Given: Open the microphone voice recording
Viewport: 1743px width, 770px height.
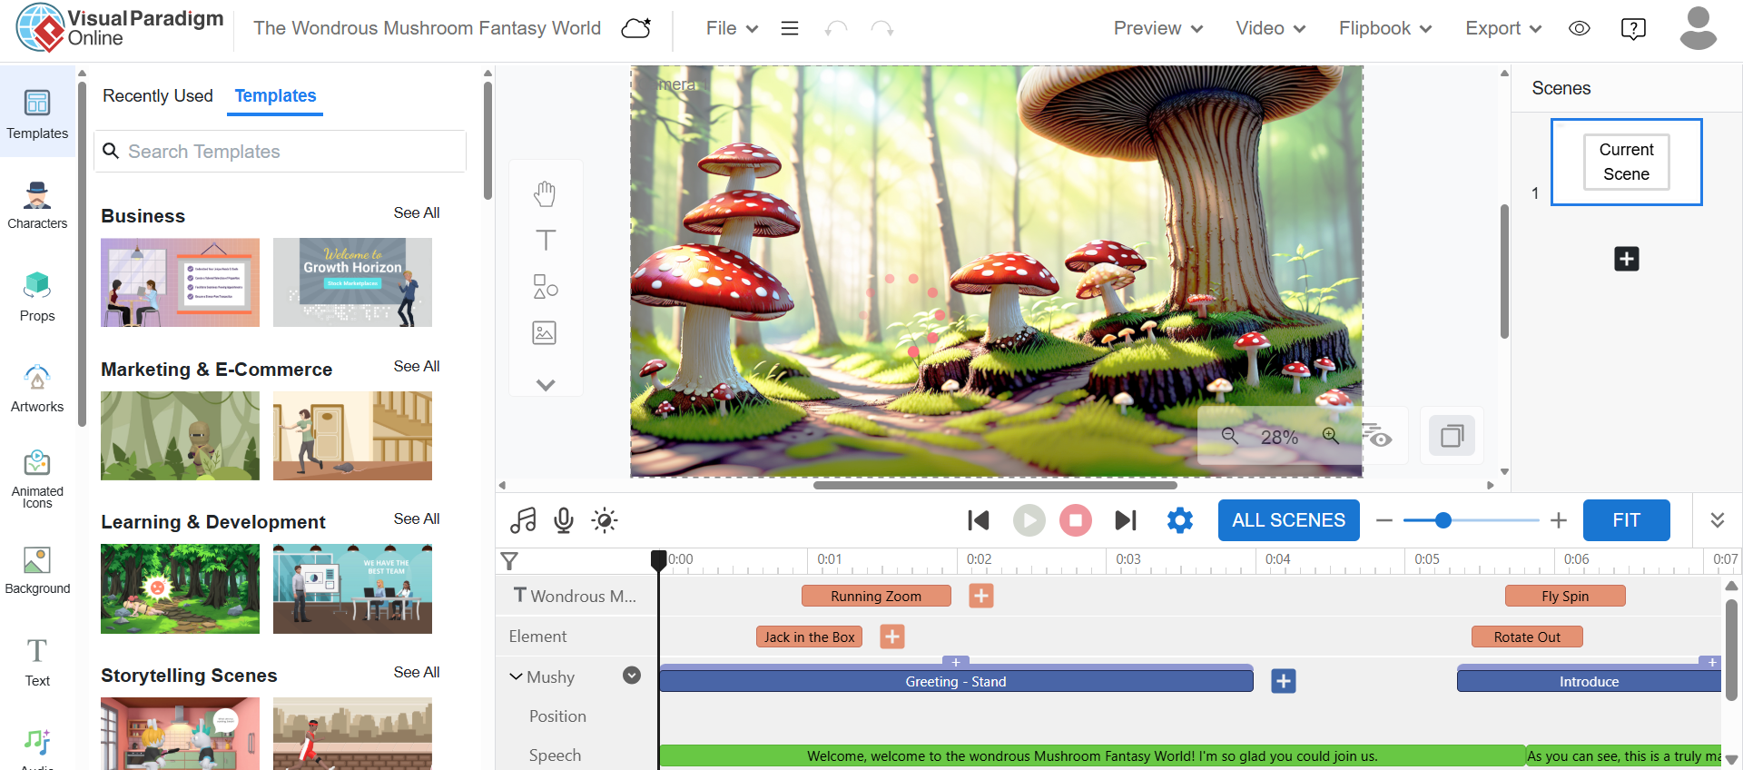Looking at the screenshot, I should pos(564,520).
